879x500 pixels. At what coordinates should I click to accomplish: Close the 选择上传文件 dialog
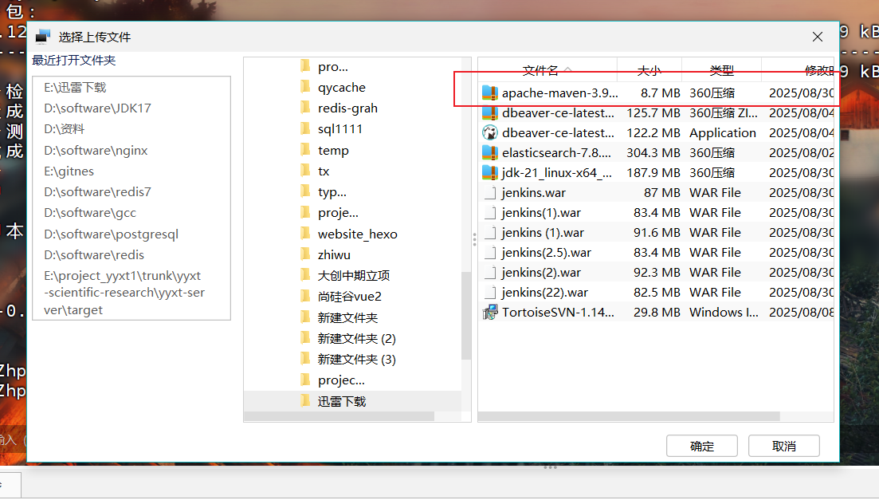pyautogui.click(x=818, y=37)
